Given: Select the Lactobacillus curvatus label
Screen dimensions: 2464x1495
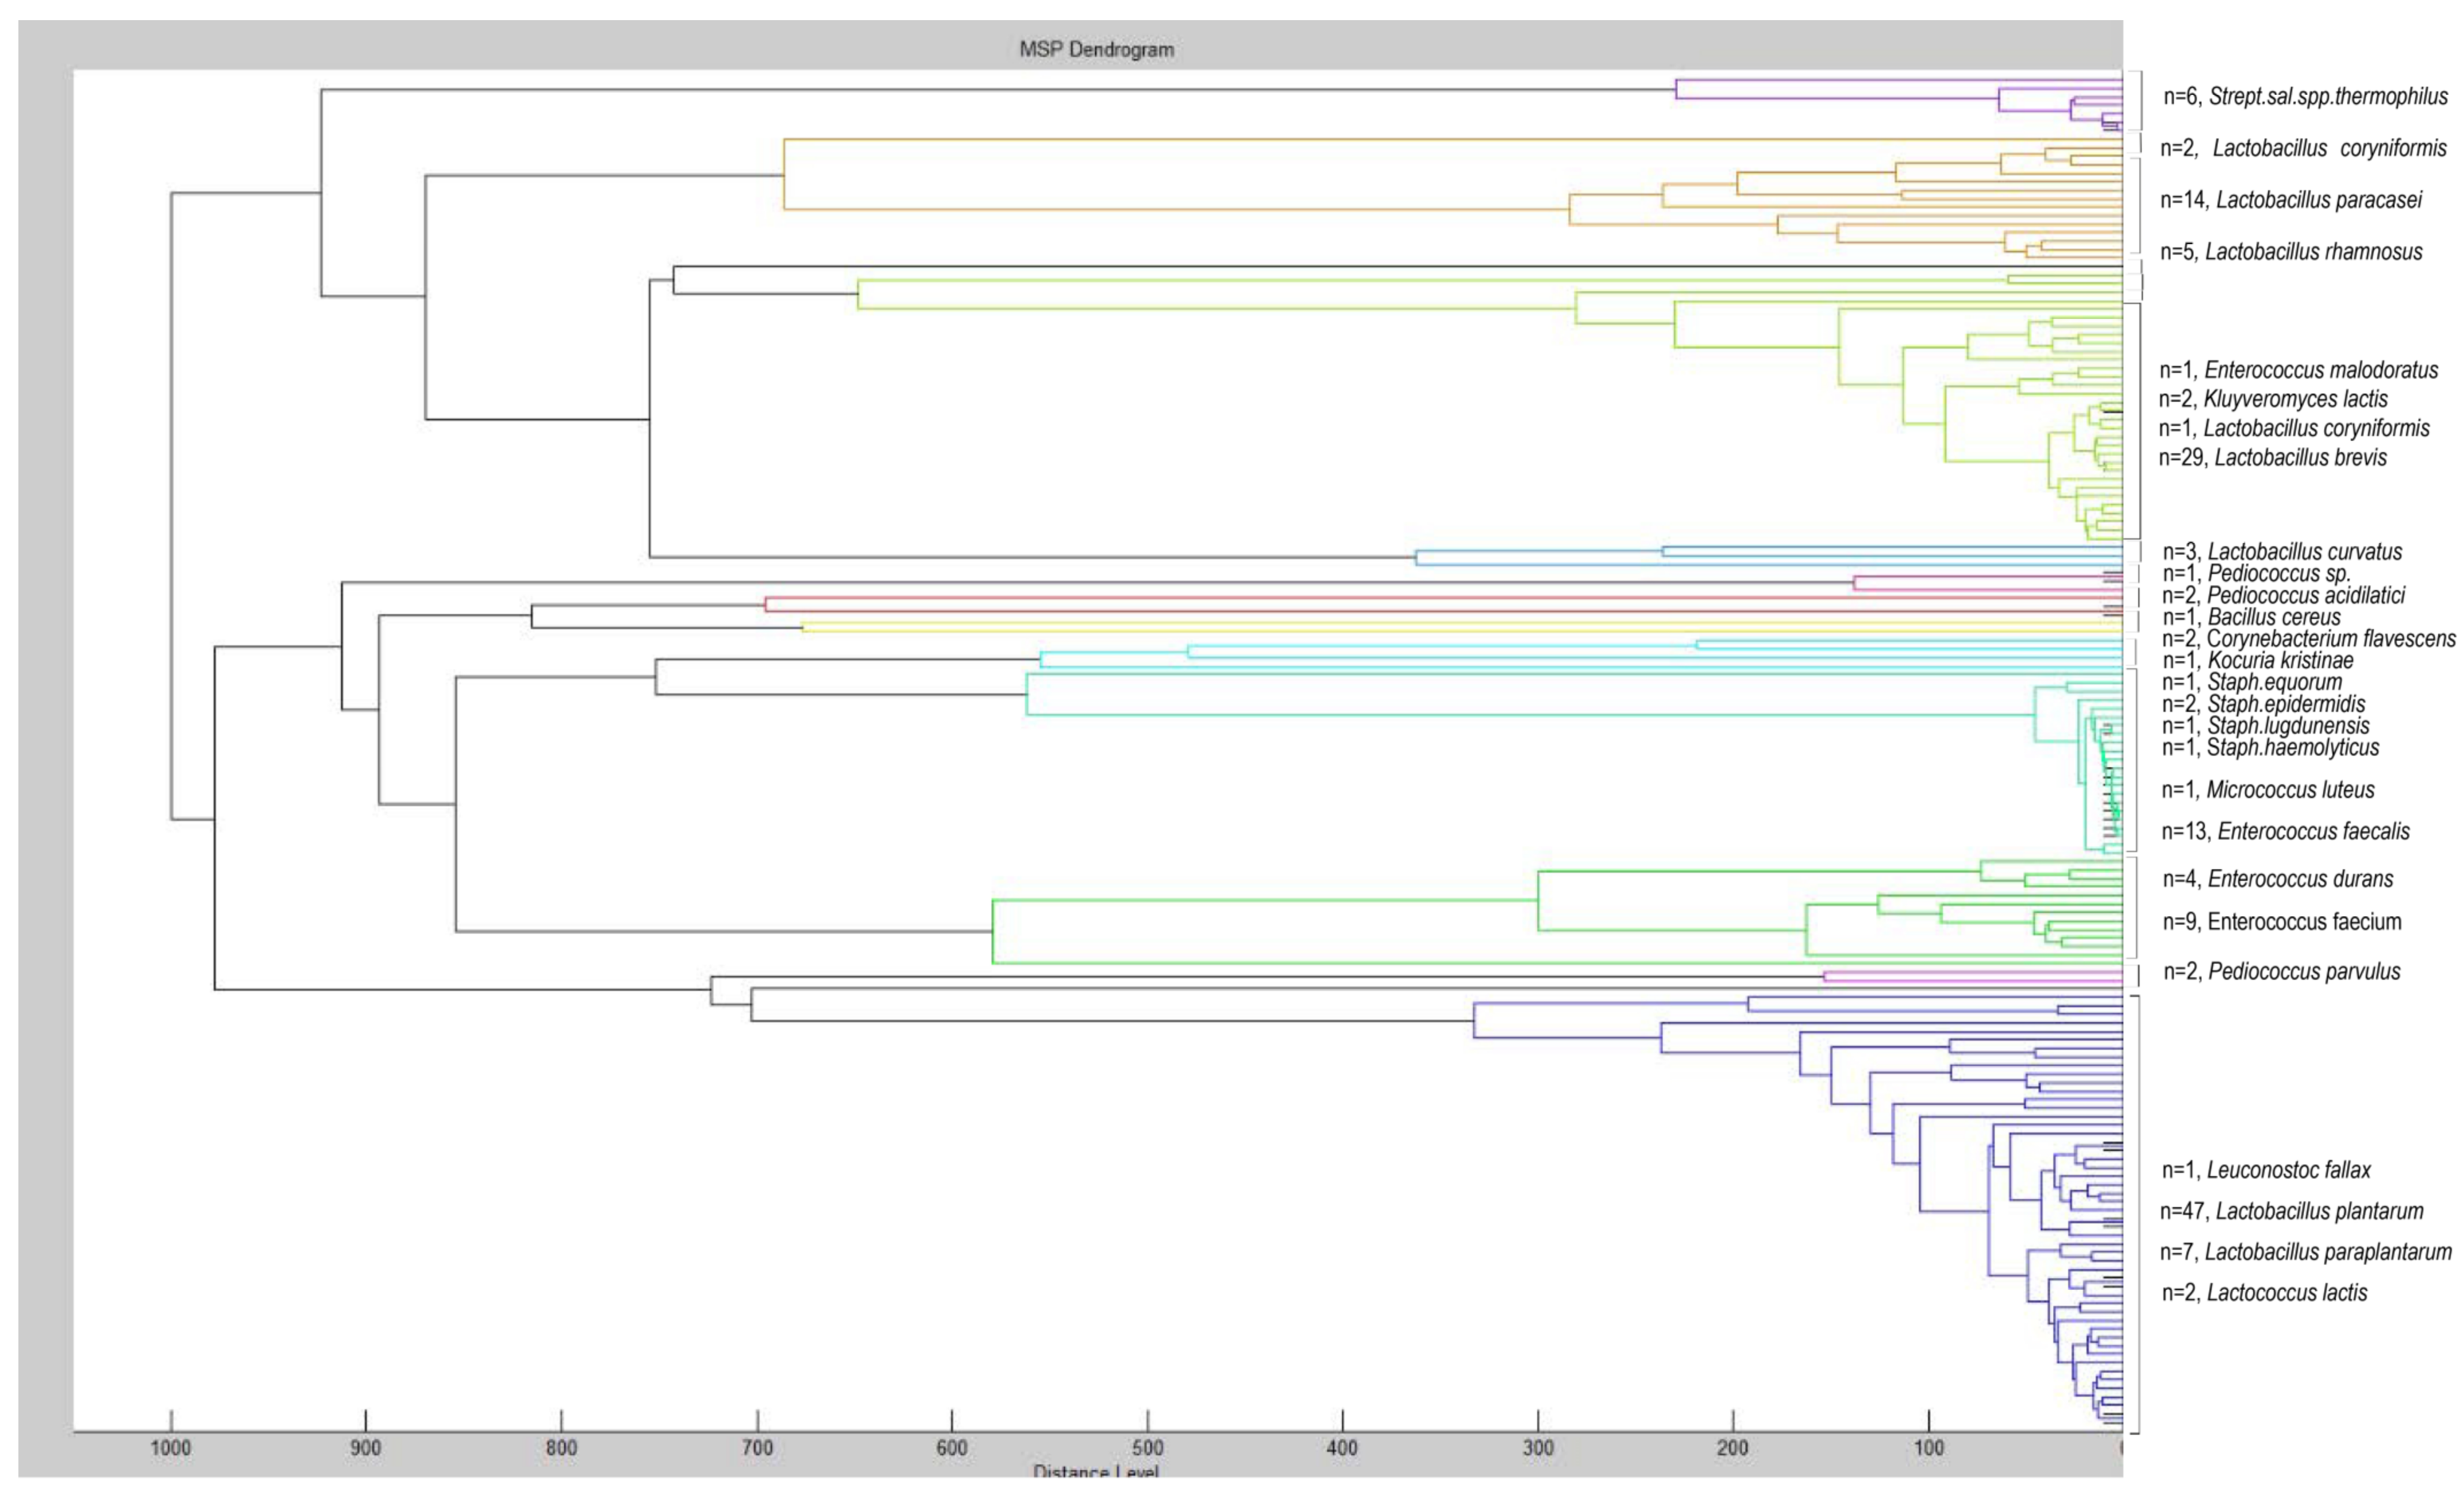Looking at the screenshot, I should coord(2282,552).
